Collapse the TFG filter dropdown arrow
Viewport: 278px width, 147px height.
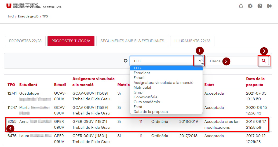pyautogui.click(x=200, y=61)
